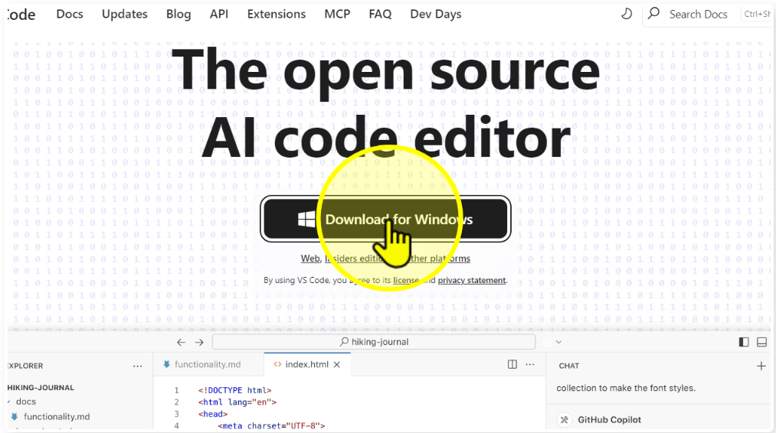The height and width of the screenshot is (433, 776).
Task: Click the Download for Windows button
Action: (x=385, y=220)
